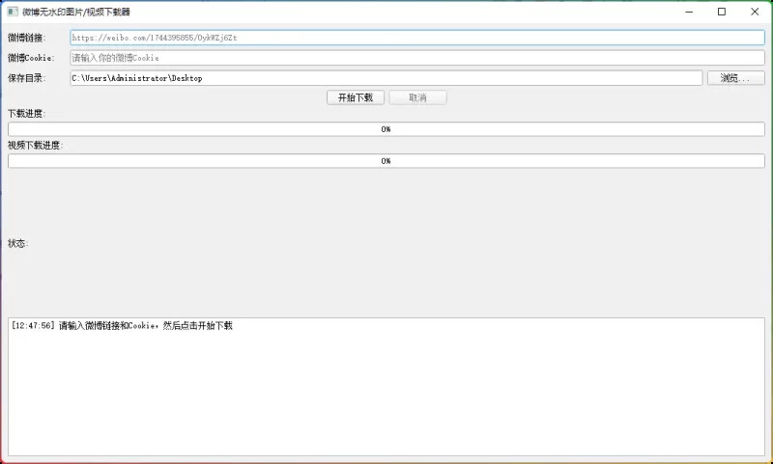Click the 状态 status label

pos(18,243)
